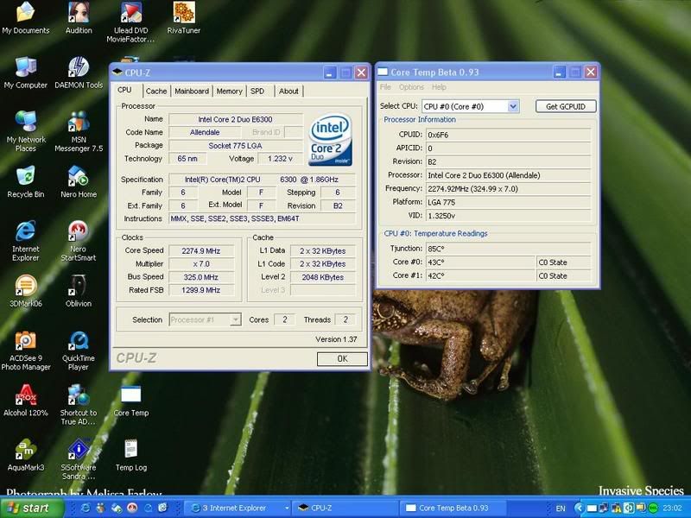This screenshot has width=691, height=518.
Task: Click the Package value 'Socket 775 LGA'
Action: click(236, 145)
